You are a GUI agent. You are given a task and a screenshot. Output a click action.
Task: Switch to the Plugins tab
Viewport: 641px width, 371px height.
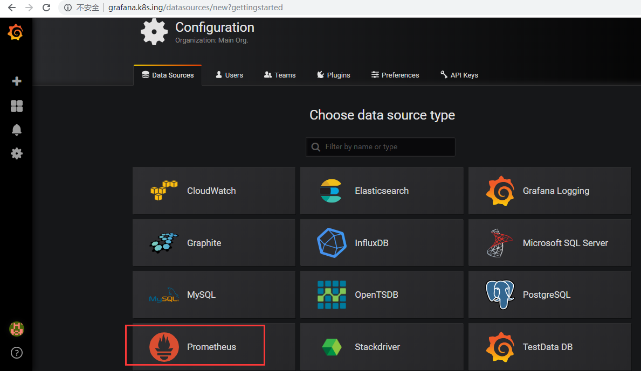pyautogui.click(x=334, y=75)
